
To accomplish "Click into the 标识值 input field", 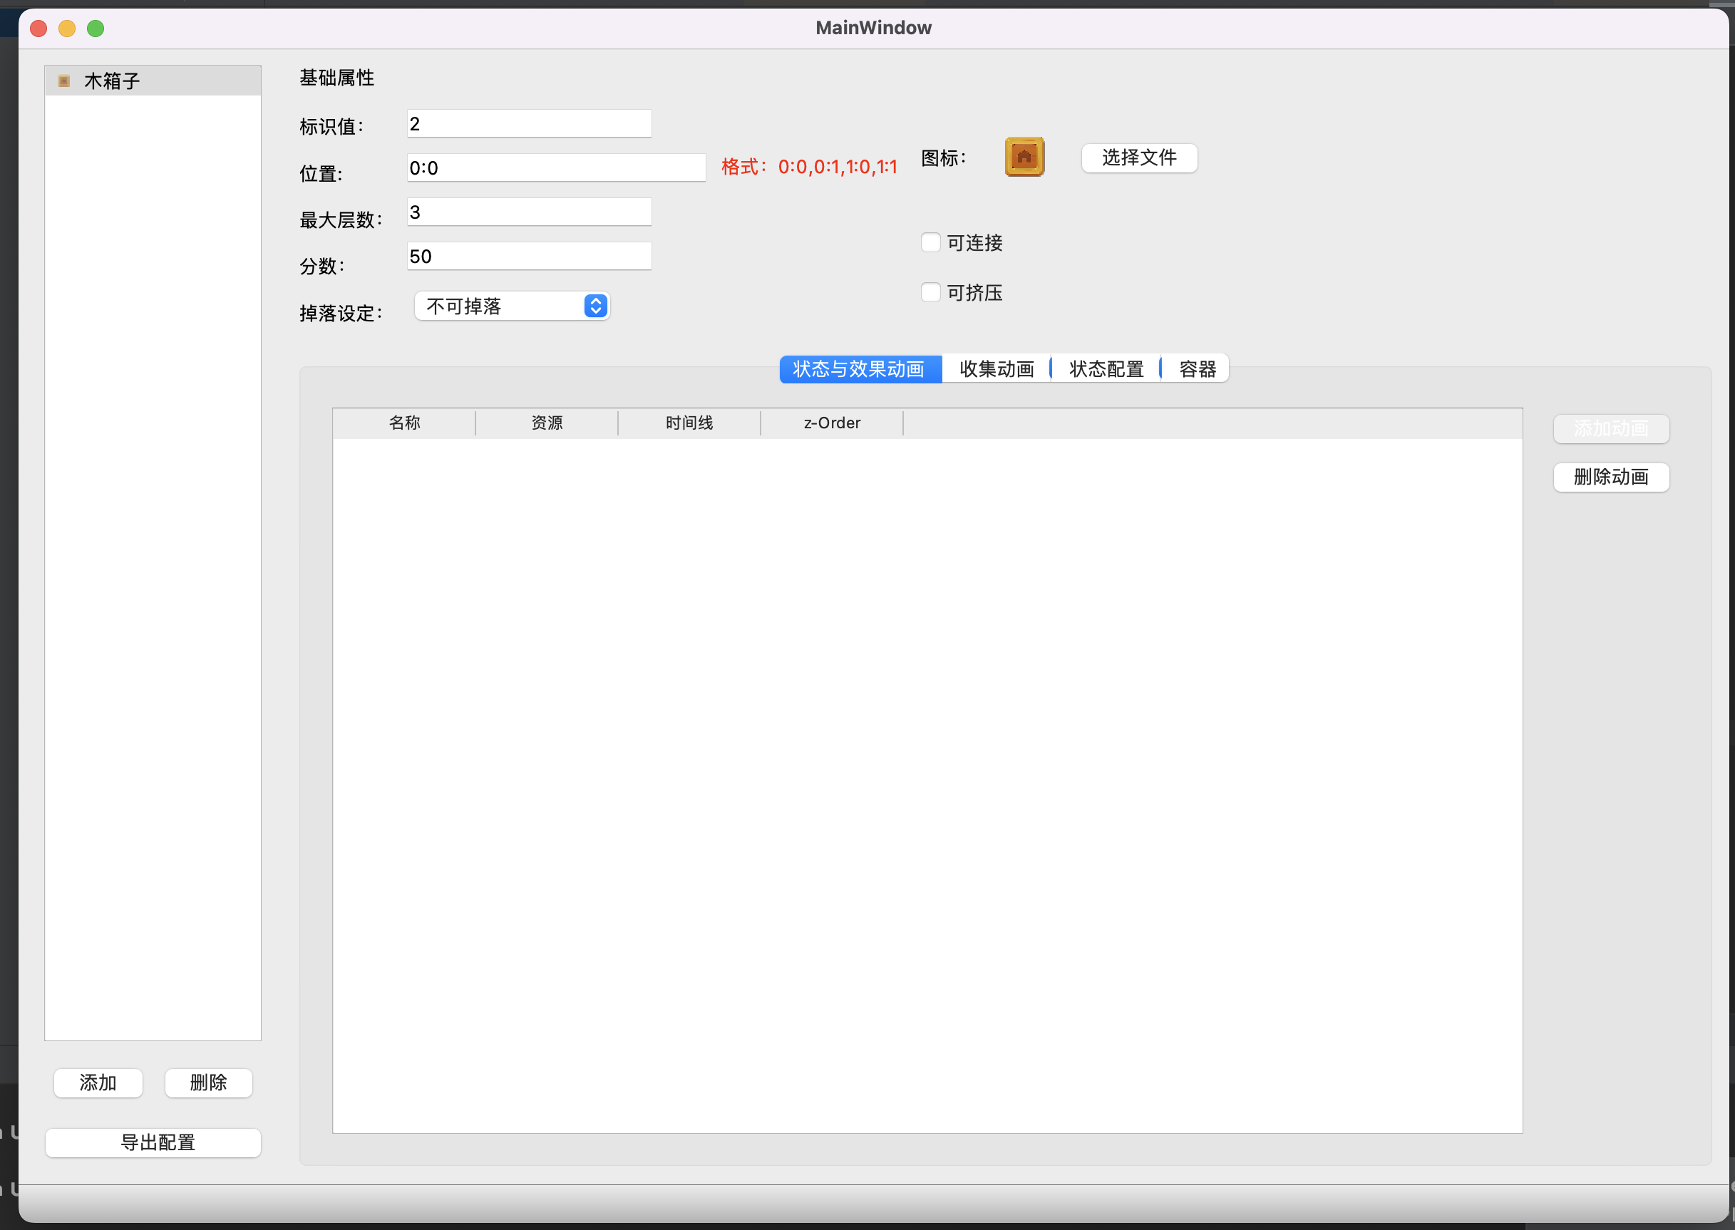I will pos(529,123).
